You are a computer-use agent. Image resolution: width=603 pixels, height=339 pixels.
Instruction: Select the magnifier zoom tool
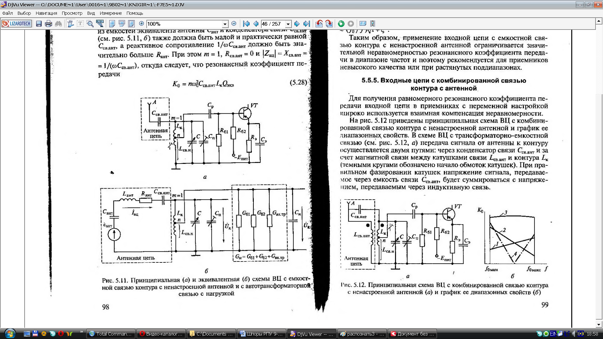pyautogui.click(x=90, y=24)
